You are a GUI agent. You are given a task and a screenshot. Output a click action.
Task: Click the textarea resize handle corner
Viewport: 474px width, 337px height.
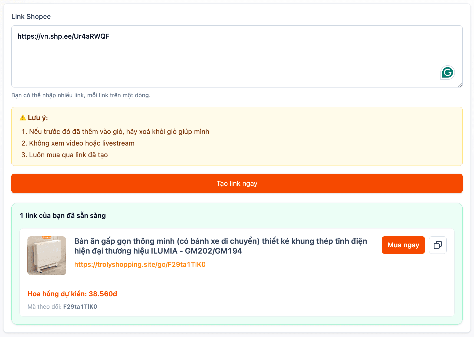(460, 85)
